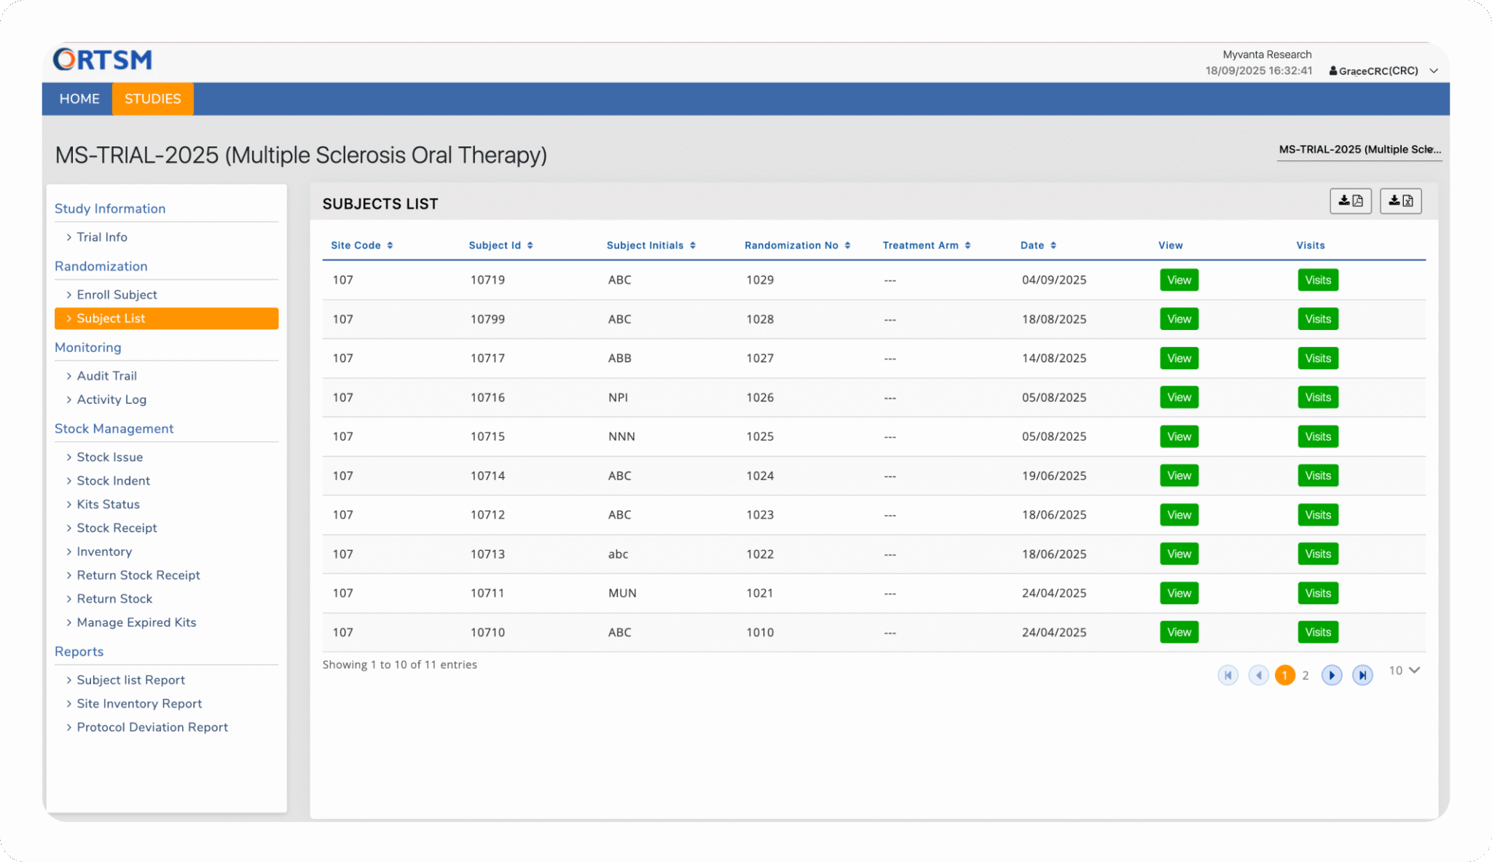The image size is (1492, 862).
Task: Open the Protocol Deviation Report
Action: [152, 726]
